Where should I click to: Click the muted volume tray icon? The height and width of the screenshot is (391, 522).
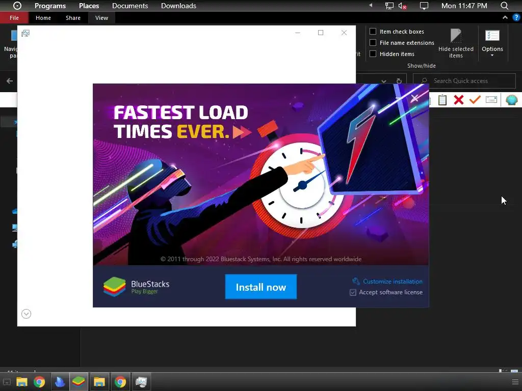[x=402, y=6]
